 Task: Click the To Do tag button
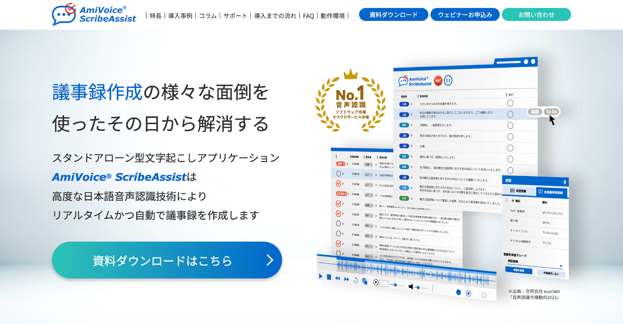551,112
